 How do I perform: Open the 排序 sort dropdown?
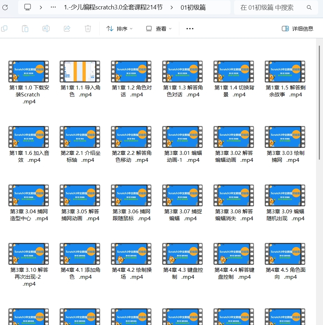click(x=120, y=29)
